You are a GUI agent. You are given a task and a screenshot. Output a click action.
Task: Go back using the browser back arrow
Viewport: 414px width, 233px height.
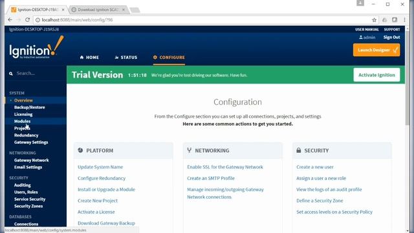(x=10, y=20)
